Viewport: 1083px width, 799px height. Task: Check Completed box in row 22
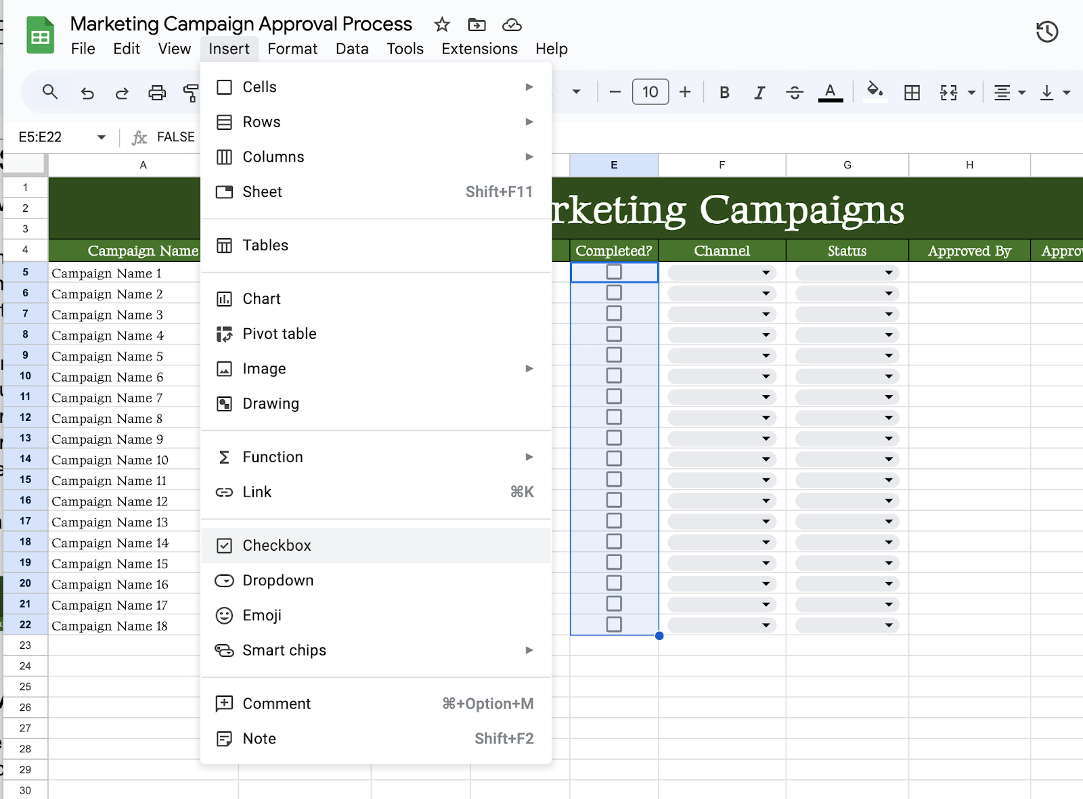coord(614,624)
